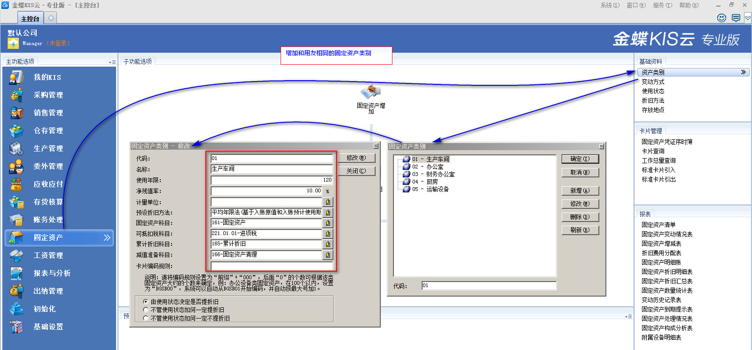This screenshot has height=350, width=752.
Task: Open the 销售管理 module icon
Action: click(16, 113)
